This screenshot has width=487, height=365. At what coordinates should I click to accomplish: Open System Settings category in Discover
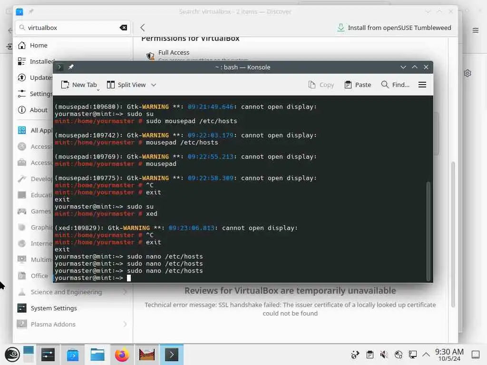pyautogui.click(x=73, y=308)
